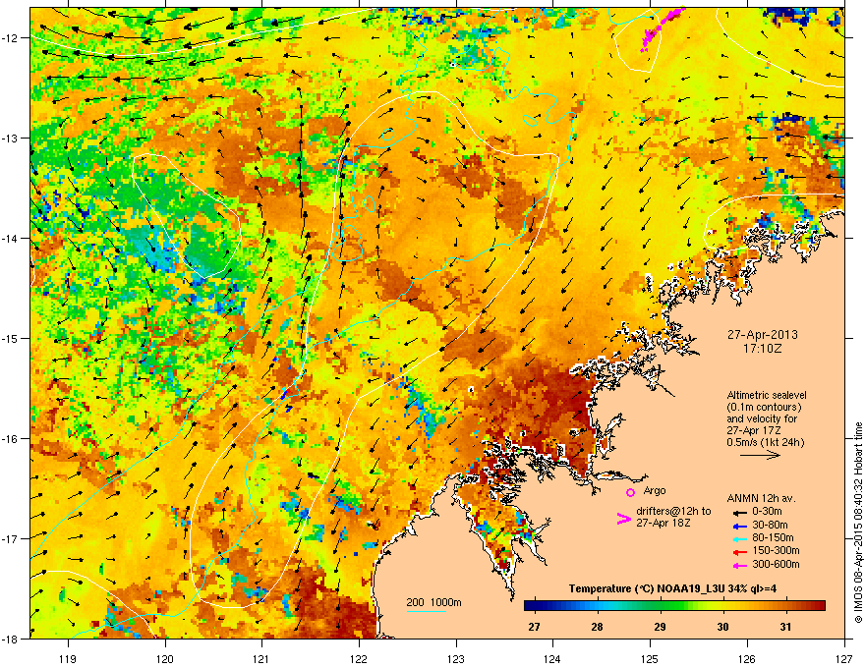Click the 27-Apr 17Z text
This screenshot has height=668, width=865.
(x=751, y=430)
